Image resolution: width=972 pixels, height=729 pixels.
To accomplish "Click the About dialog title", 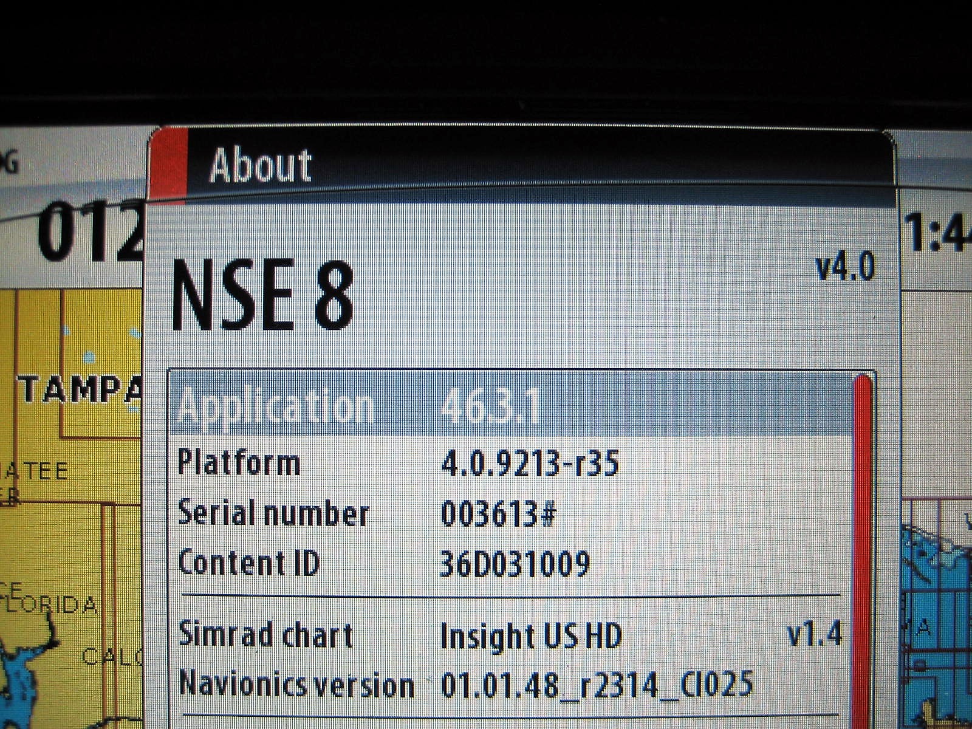I will pyautogui.click(x=261, y=165).
